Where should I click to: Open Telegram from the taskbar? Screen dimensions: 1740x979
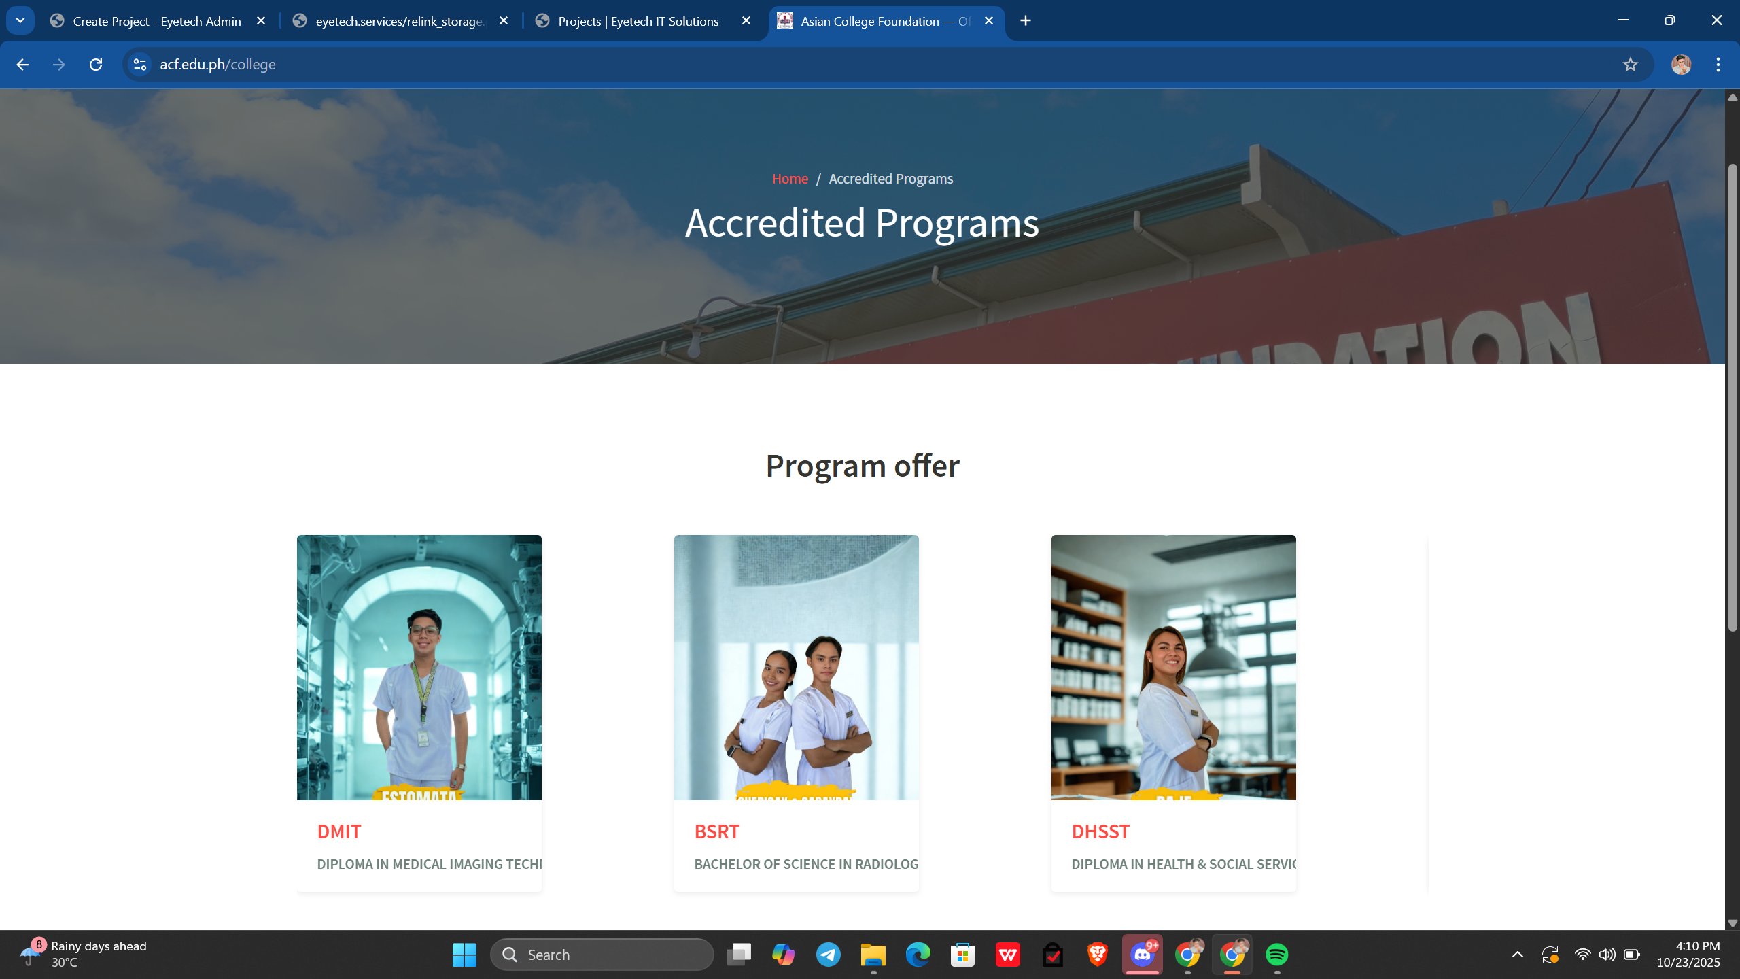pyautogui.click(x=828, y=955)
